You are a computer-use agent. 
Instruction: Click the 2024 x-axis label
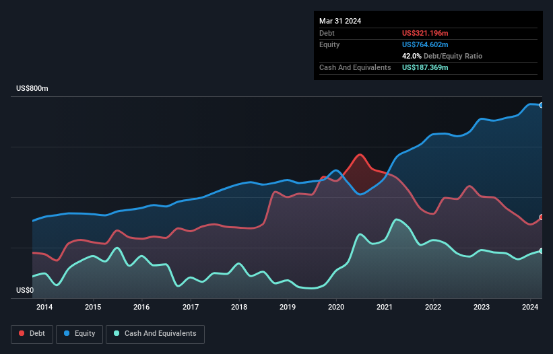[x=530, y=307]
